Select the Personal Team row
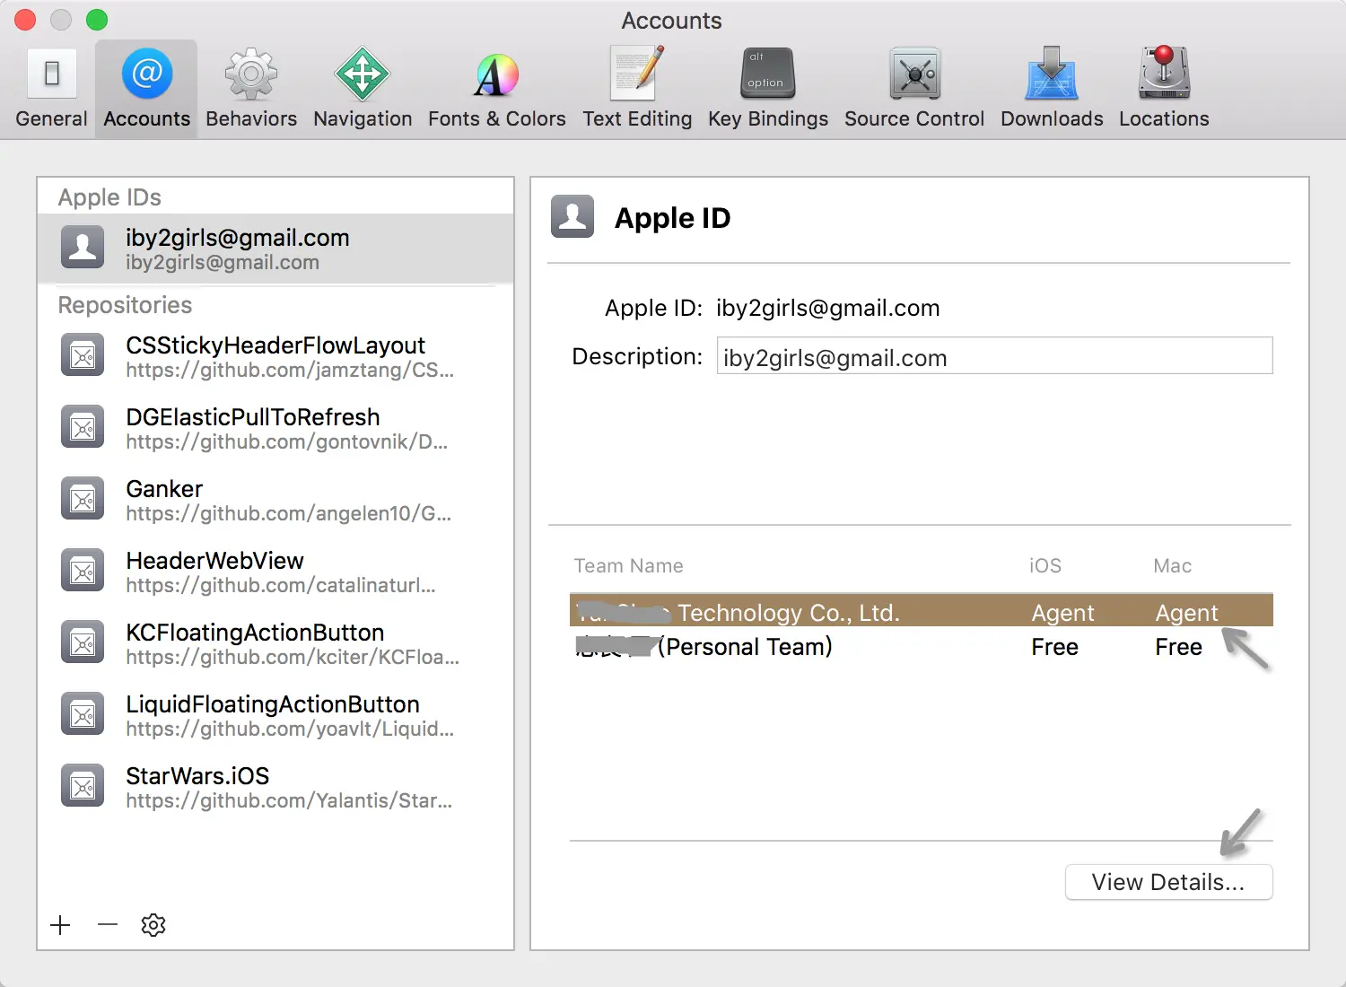1346x987 pixels. click(922, 646)
